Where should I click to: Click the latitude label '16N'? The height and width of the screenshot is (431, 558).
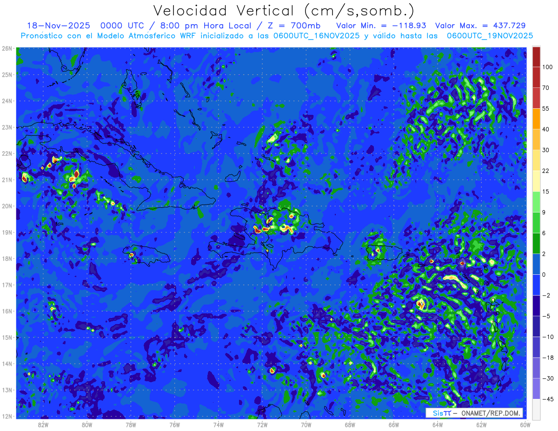click(x=7, y=311)
